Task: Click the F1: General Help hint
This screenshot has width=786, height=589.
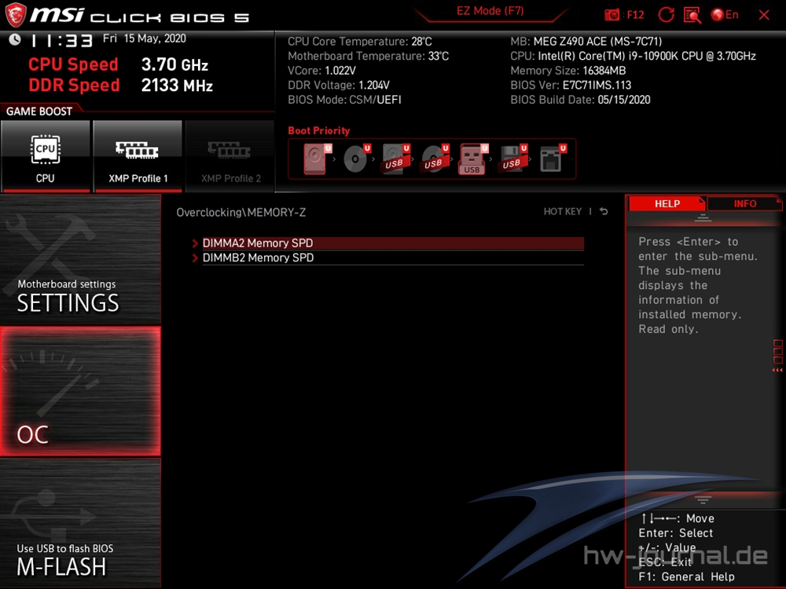Action: click(x=686, y=577)
